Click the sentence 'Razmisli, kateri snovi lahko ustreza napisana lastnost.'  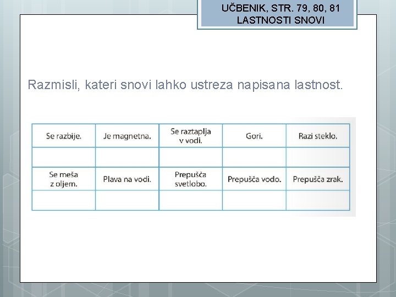pyautogui.click(x=185, y=85)
